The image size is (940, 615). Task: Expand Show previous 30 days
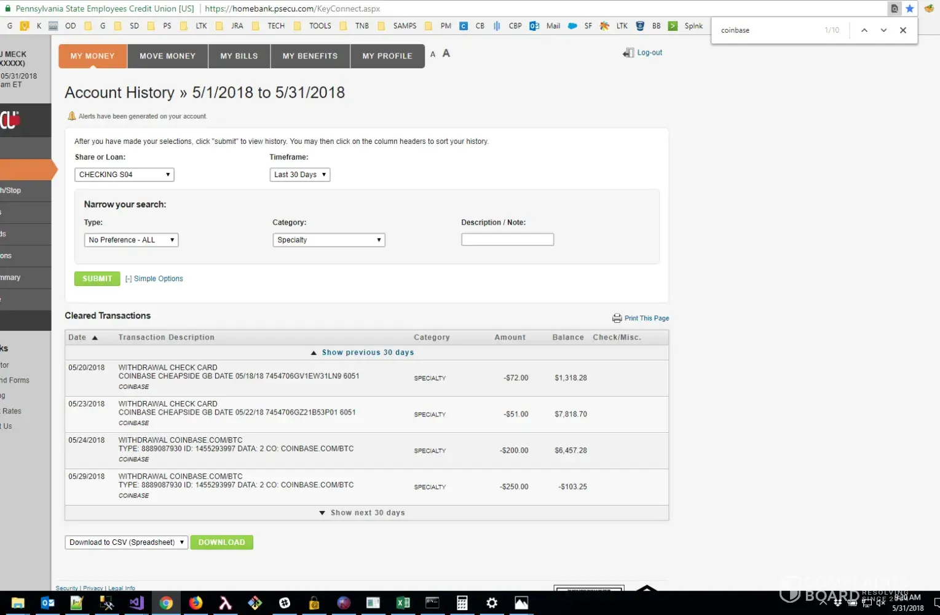(x=367, y=352)
